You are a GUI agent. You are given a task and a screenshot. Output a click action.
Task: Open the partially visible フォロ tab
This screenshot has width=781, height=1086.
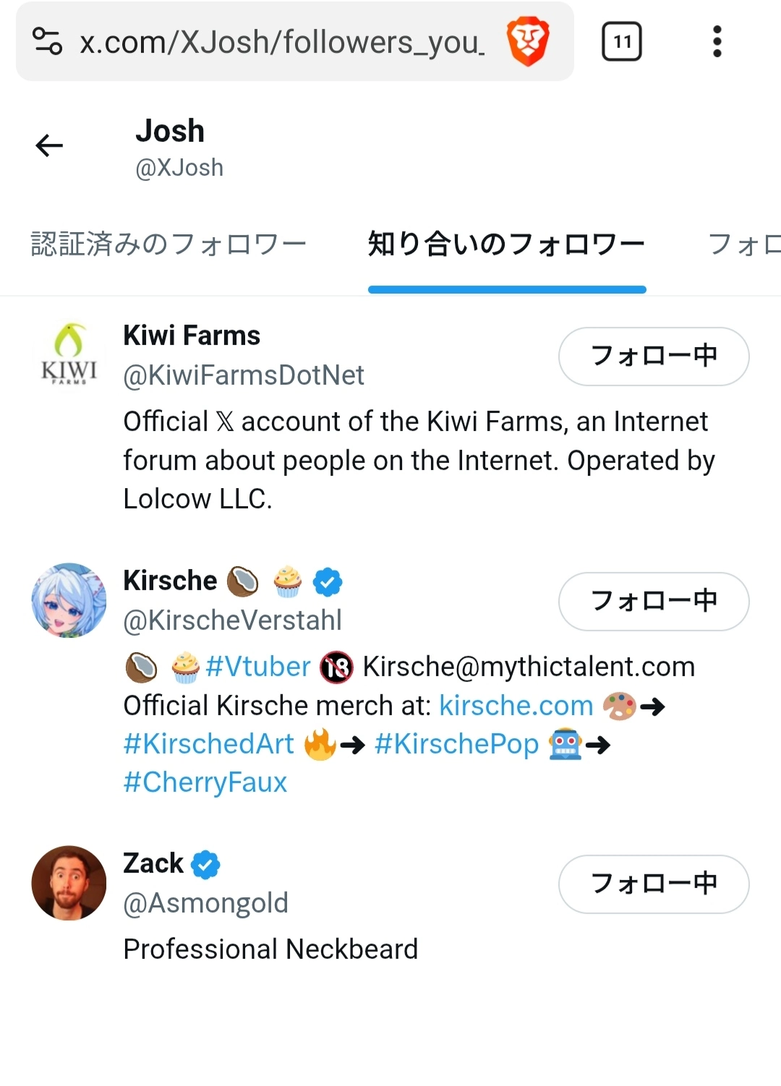[x=743, y=244]
